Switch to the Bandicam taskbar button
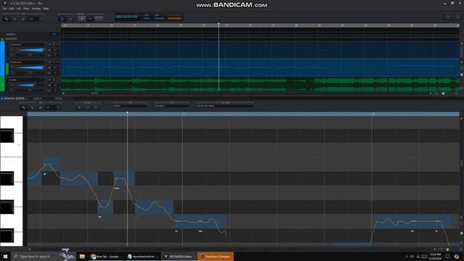This screenshot has width=464, height=261. [215, 256]
